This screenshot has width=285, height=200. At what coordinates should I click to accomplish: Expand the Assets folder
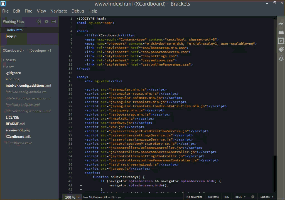(x=11, y=60)
